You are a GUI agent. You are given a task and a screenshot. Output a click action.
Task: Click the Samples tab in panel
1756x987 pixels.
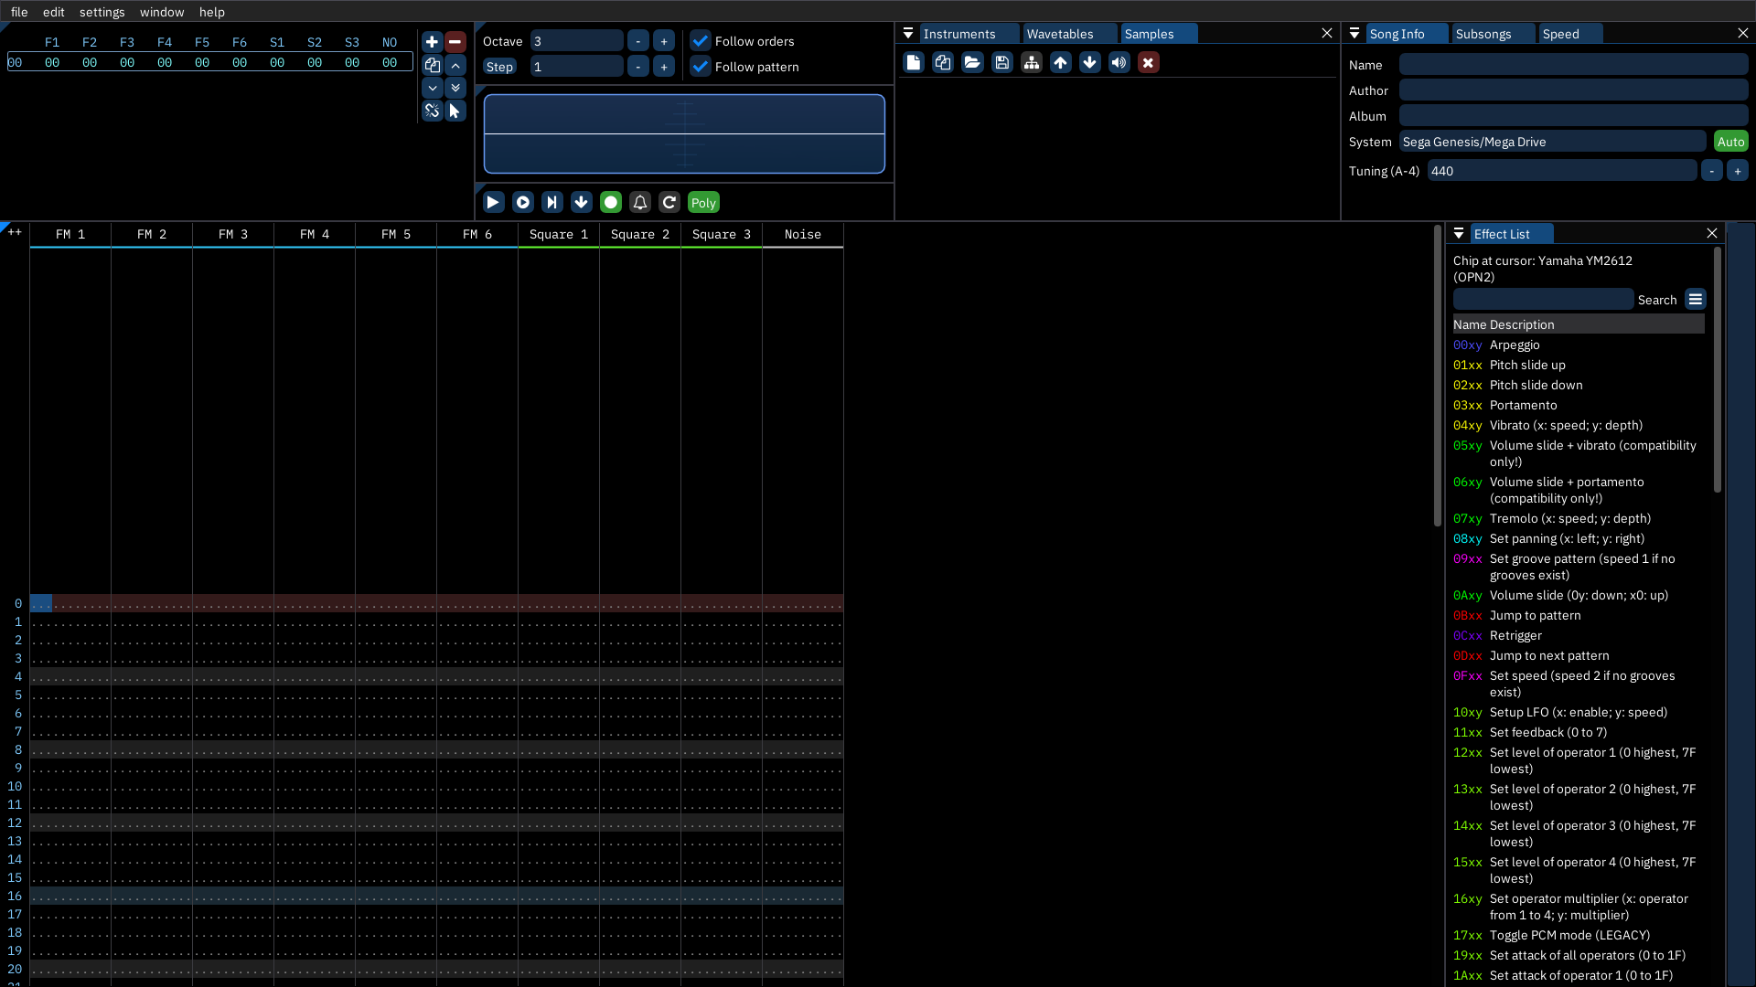[1148, 34]
